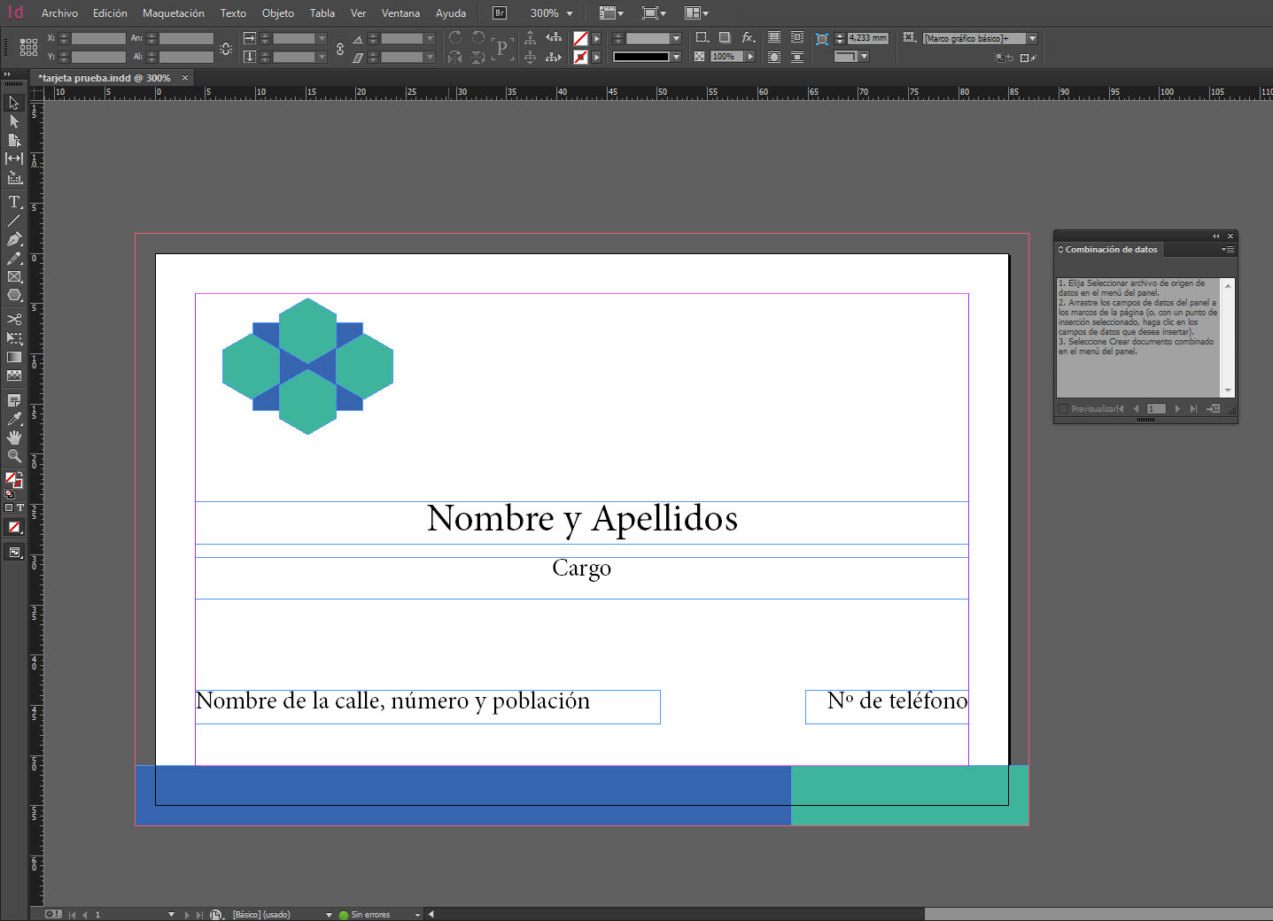The height and width of the screenshot is (921, 1273).
Task: Open the 300% zoom level dropdown
Action: tap(570, 13)
